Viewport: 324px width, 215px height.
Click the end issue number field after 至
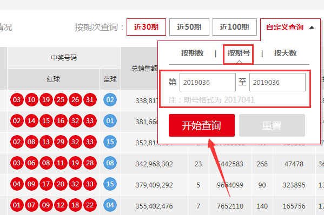point(277,82)
